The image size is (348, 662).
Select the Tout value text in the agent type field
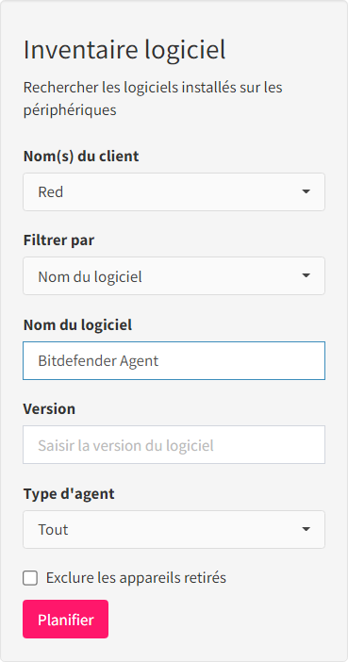(x=53, y=529)
